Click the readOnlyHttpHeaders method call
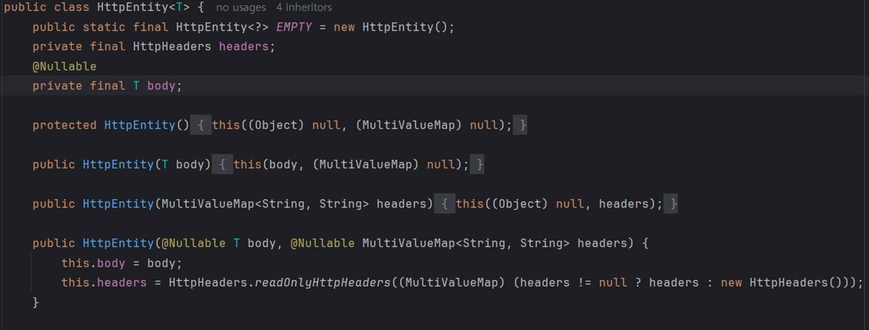The height and width of the screenshot is (330, 869). point(323,283)
